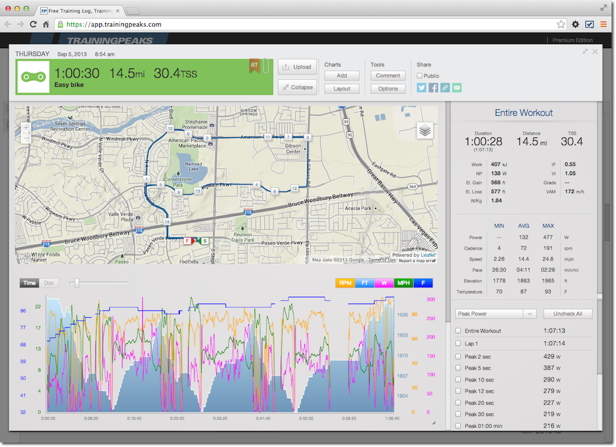Open the Peak Power dropdown
Screen dimensions: 616x447
(496, 314)
